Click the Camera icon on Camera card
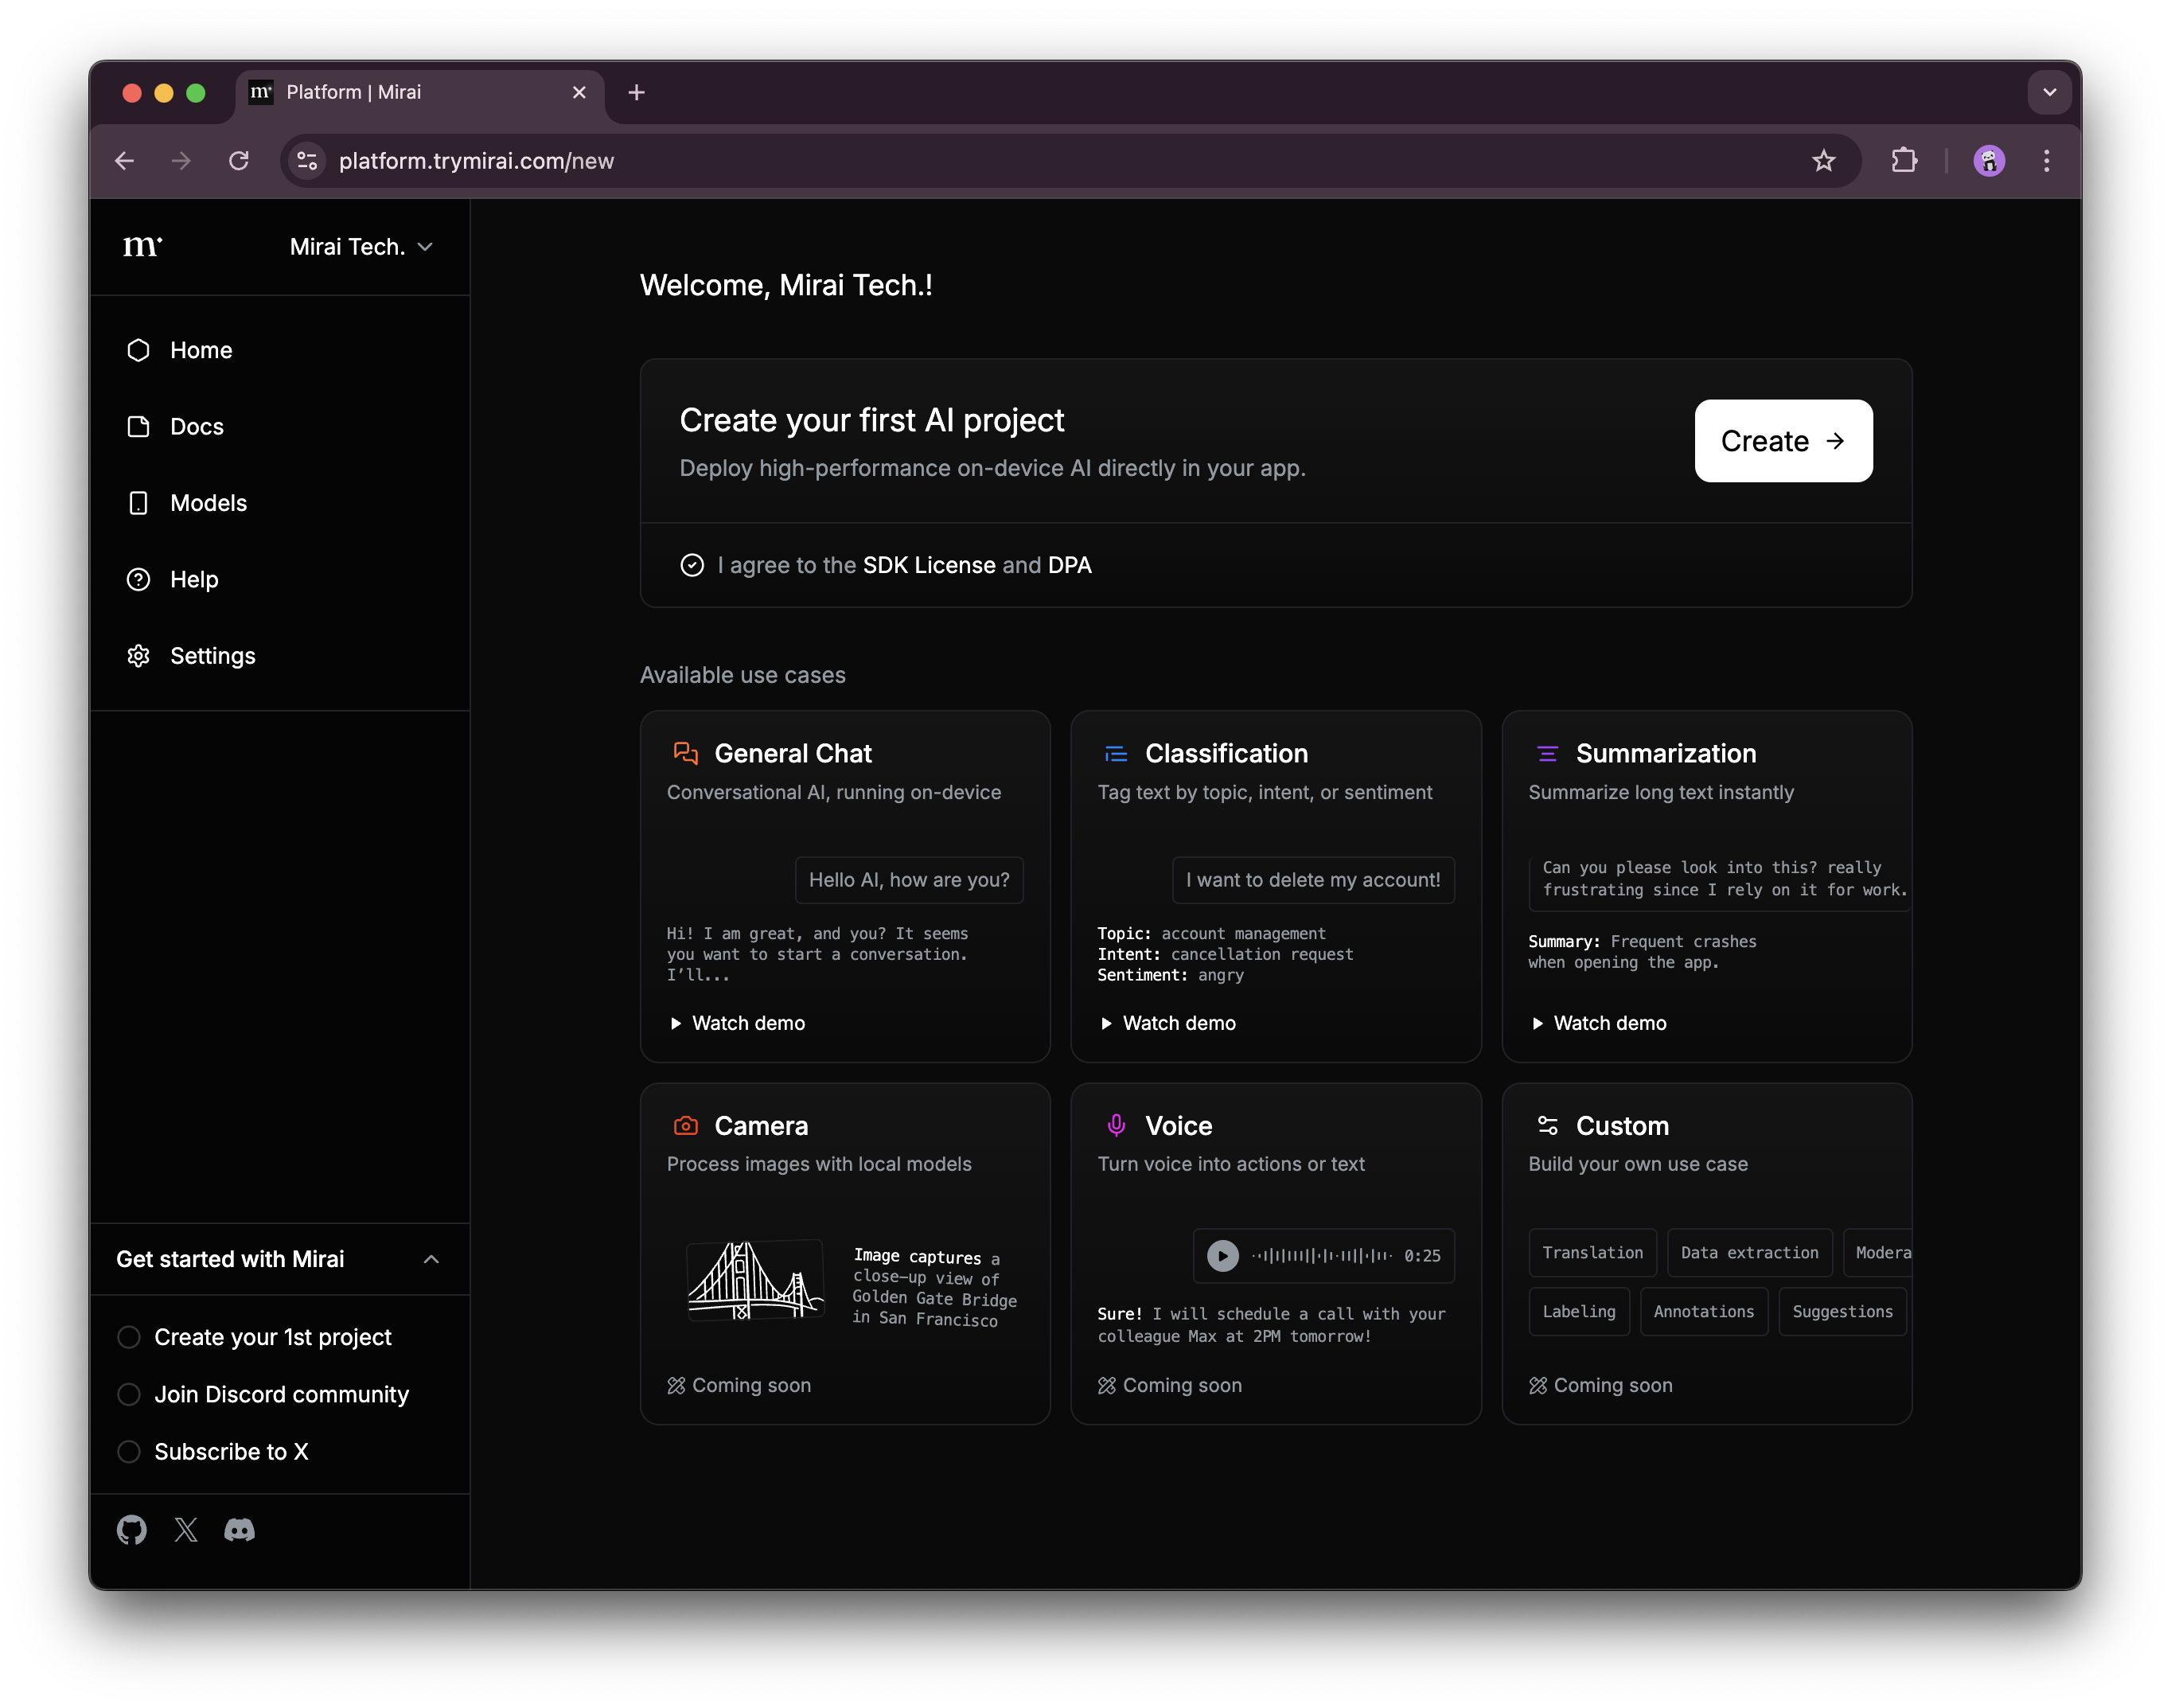Image resolution: width=2171 pixels, height=1708 pixels. click(686, 1126)
